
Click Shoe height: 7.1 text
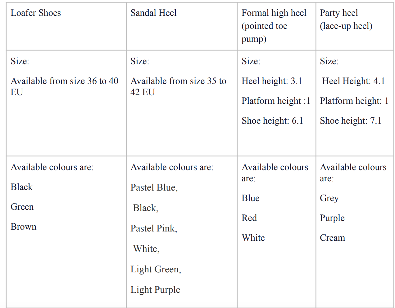pos(351,121)
